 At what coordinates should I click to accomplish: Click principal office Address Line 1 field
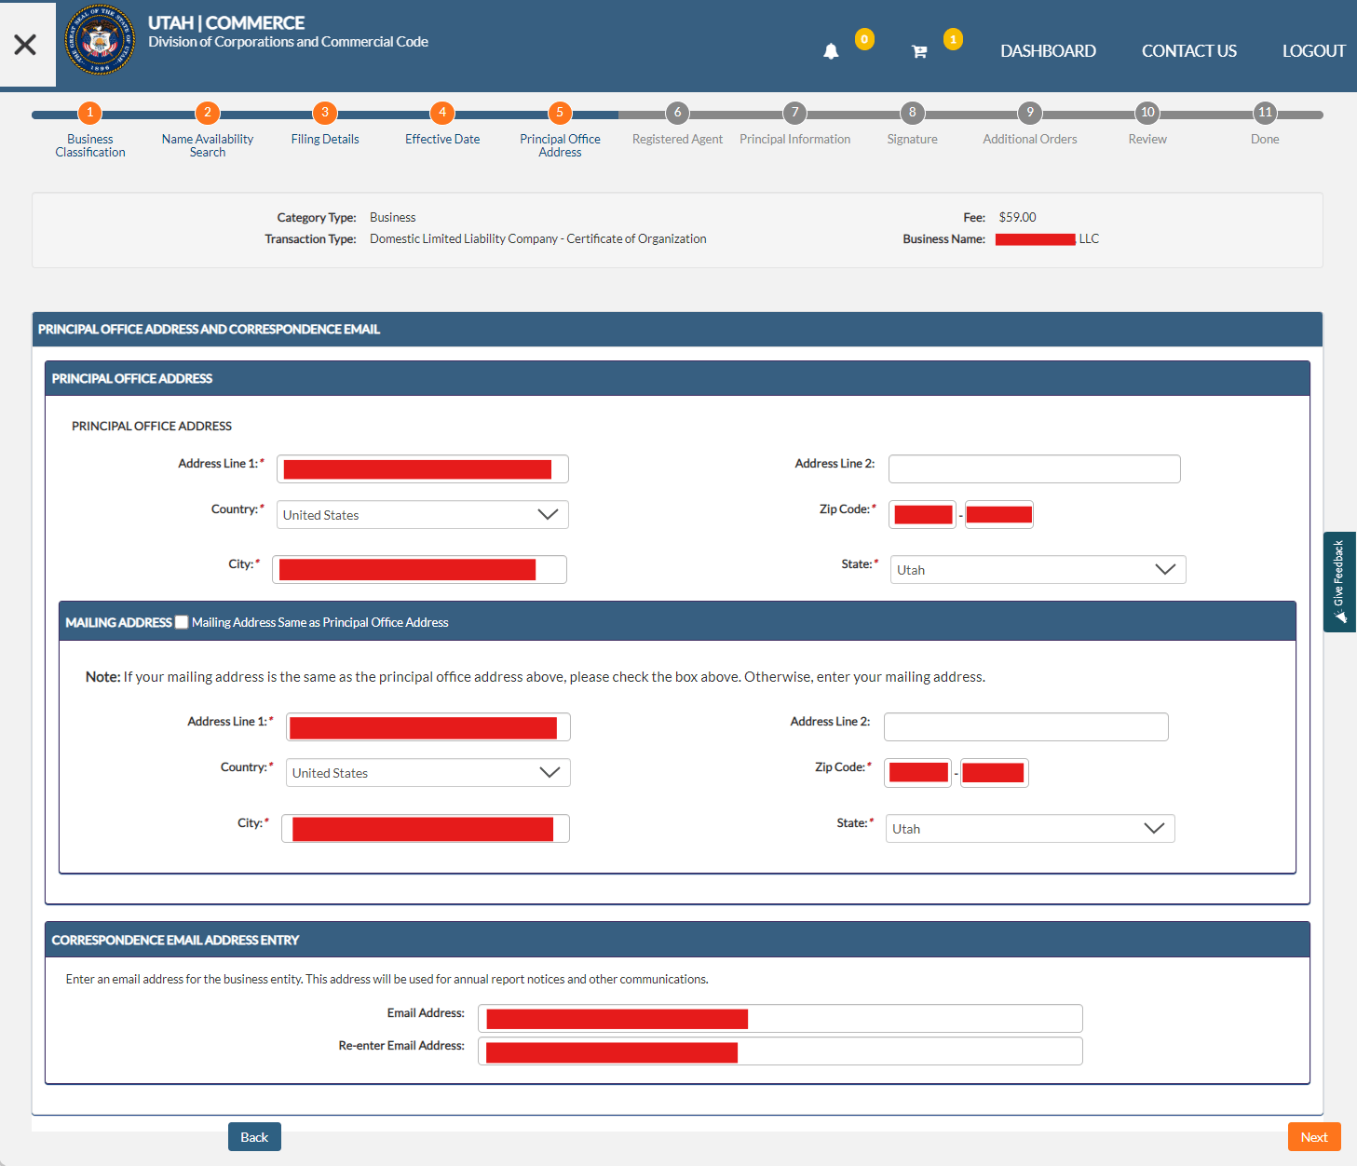pyautogui.click(x=423, y=468)
